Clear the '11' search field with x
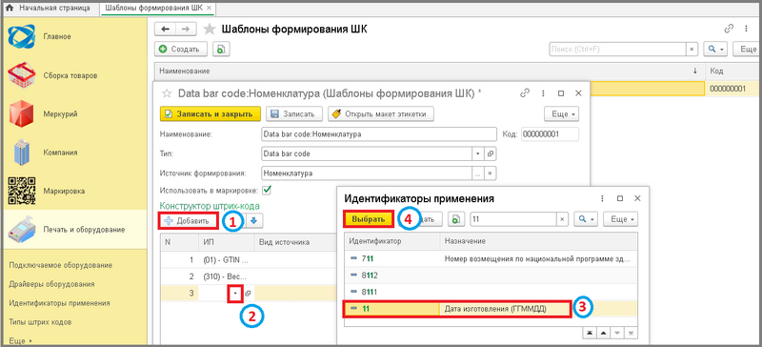The image size is (762, 347). [x=562, y=219]
